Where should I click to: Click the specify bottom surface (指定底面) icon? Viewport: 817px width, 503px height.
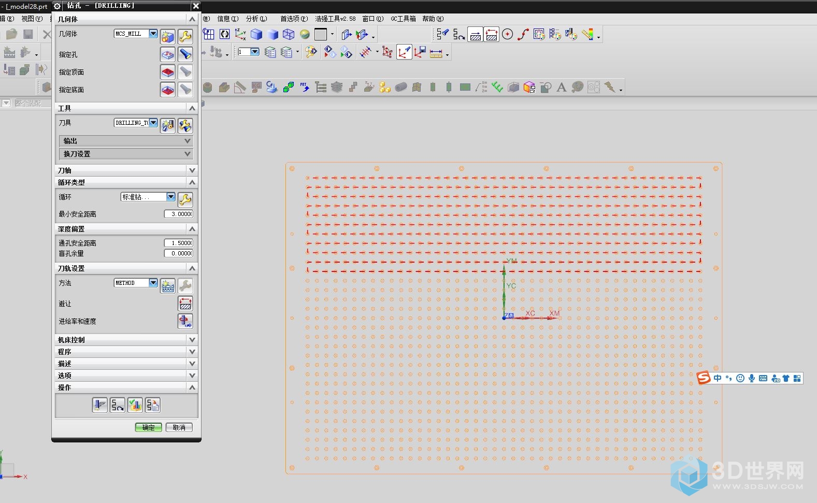168,89
